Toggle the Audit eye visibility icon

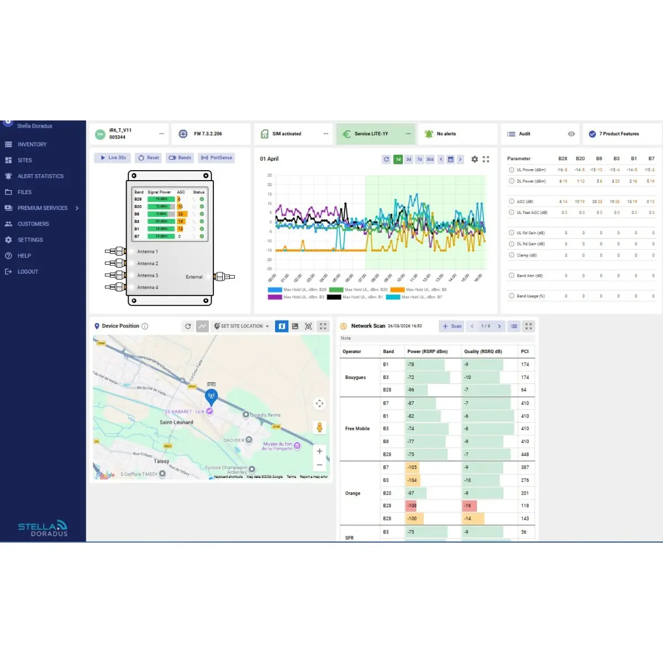(x=571, y=134)
